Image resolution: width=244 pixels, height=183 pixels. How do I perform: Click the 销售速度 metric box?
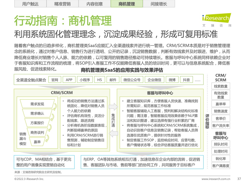click(x=221, y=111)
